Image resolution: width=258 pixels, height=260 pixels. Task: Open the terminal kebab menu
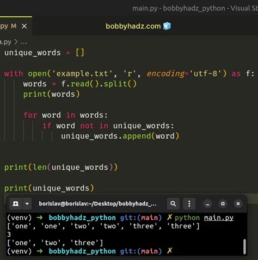189,204
